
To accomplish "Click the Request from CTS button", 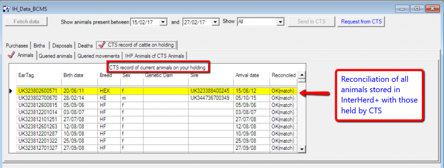I will 361,22.
